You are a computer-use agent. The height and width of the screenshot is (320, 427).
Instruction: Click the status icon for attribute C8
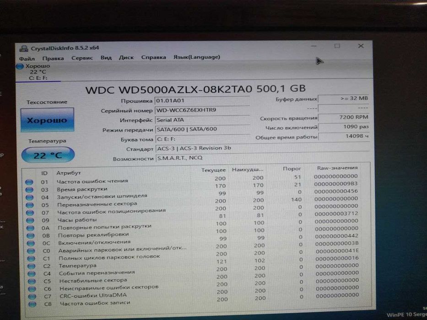coord(32,304)
